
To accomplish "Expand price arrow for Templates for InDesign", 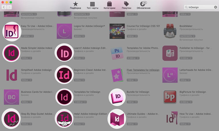I will (85, 102).
